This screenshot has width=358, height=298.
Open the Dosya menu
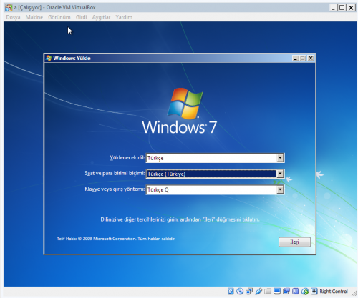pyautogui.click(x=13, y=17)
